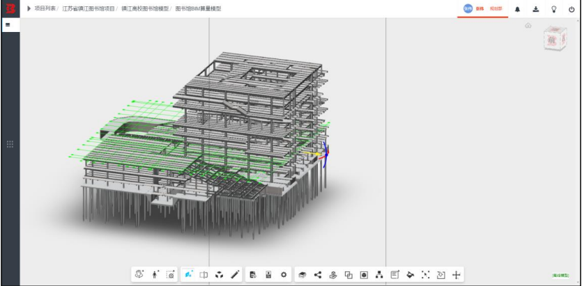Image resolution: width=582 pixels, height=286 pixels.
Task: Click the yellow axis gizmo arrow
Action: click(312, 153)
